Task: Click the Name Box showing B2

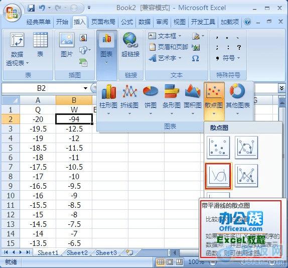Action: coord(42,88)
